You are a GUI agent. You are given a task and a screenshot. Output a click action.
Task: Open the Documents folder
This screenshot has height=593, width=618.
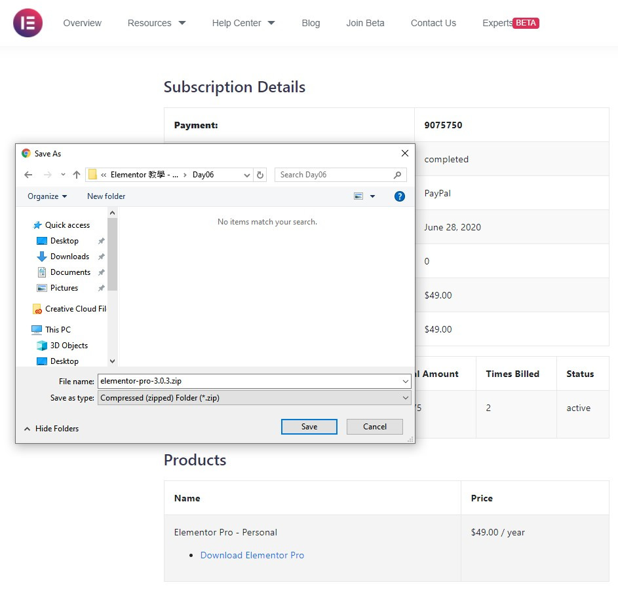tap(70, 272)
